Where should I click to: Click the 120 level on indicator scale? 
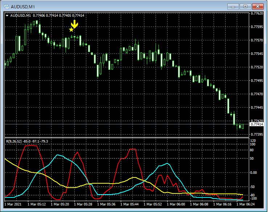[x=253, y=140]
